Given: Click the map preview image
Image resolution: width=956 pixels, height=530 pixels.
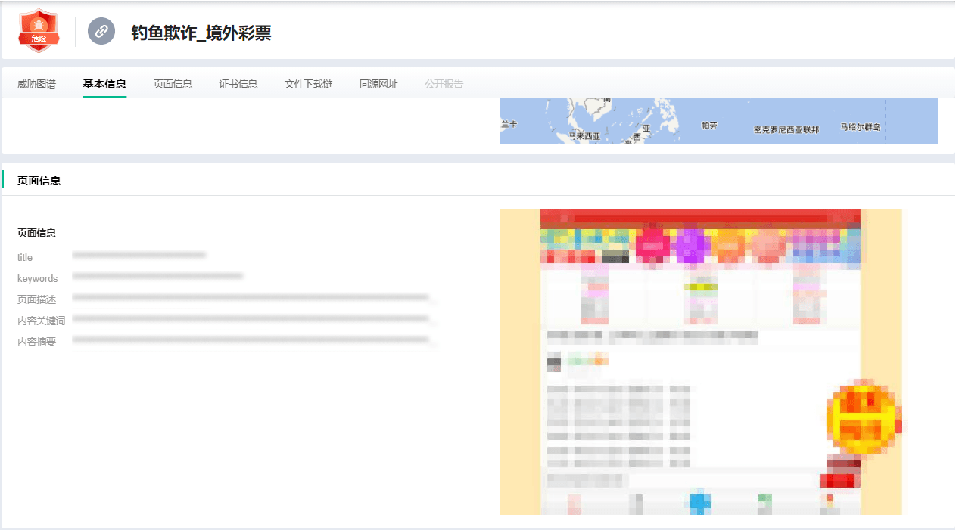Looking at the screenshot, I should click(x=718, y=120).
